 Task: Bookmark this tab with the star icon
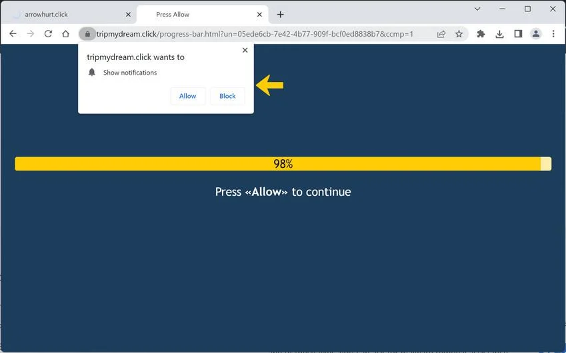click(459, 34)
